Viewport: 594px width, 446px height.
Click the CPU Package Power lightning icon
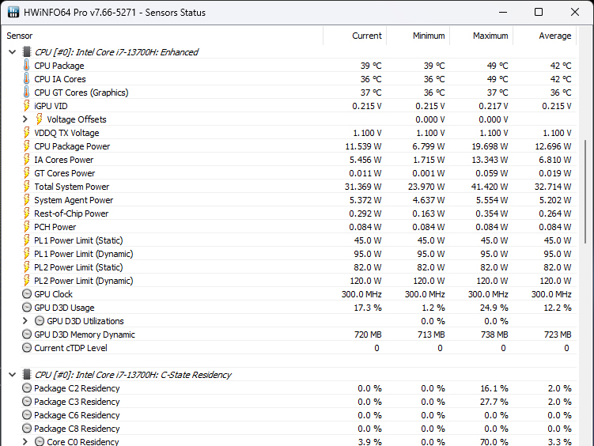pos(27,146)
